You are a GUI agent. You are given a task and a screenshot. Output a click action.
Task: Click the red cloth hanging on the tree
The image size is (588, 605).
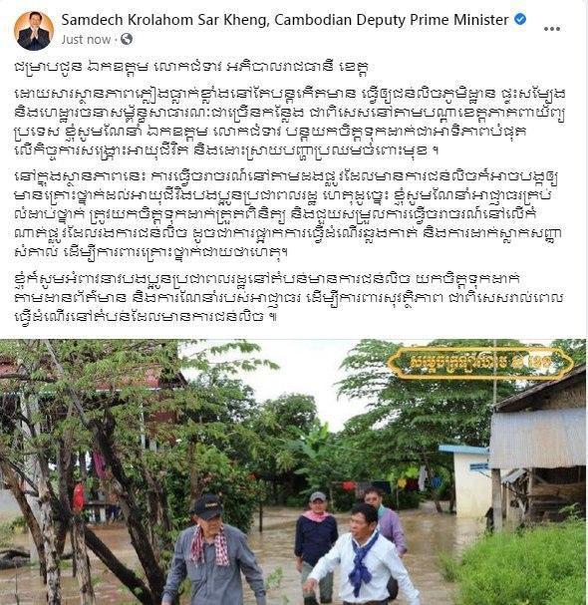pos(79,498)
